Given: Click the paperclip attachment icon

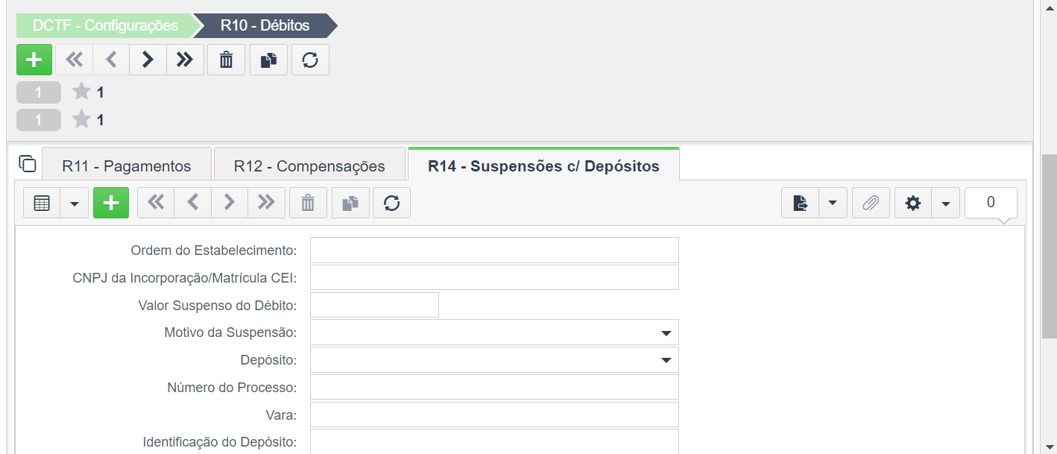Looking at the screenshot, I should click(871, 203).
